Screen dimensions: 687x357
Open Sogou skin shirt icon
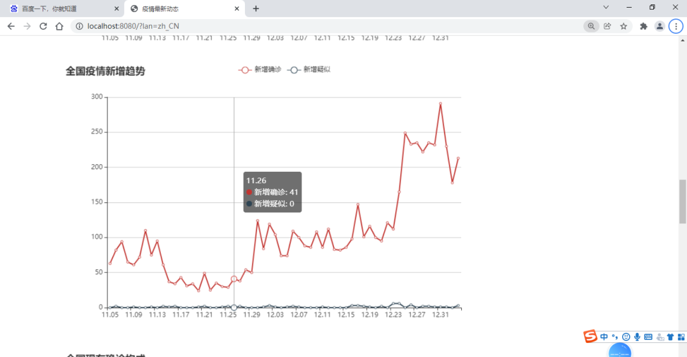[x=670, y=337]
